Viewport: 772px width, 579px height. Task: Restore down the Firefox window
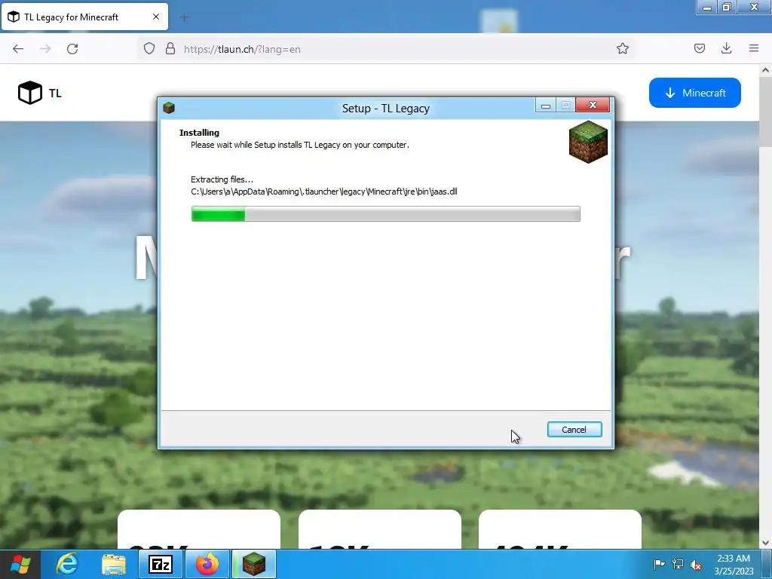click(726, 7)
